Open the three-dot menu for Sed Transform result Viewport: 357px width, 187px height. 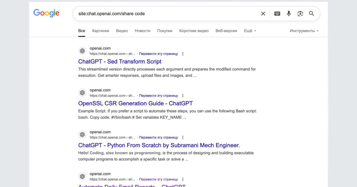[183, 54]
